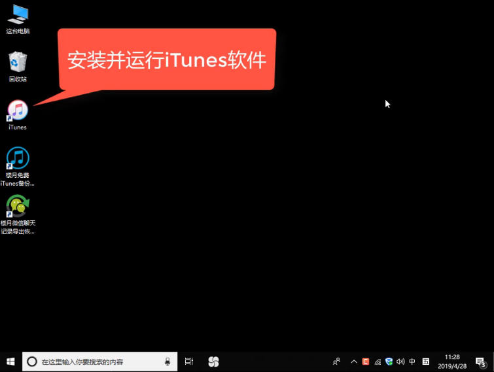494x372 pixels.
Task: Click the 回收站 label text
Action: click(x=18, y=79)
